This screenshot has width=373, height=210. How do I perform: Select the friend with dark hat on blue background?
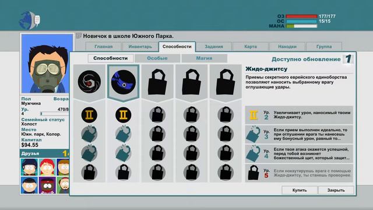click(x=29, y=167)
